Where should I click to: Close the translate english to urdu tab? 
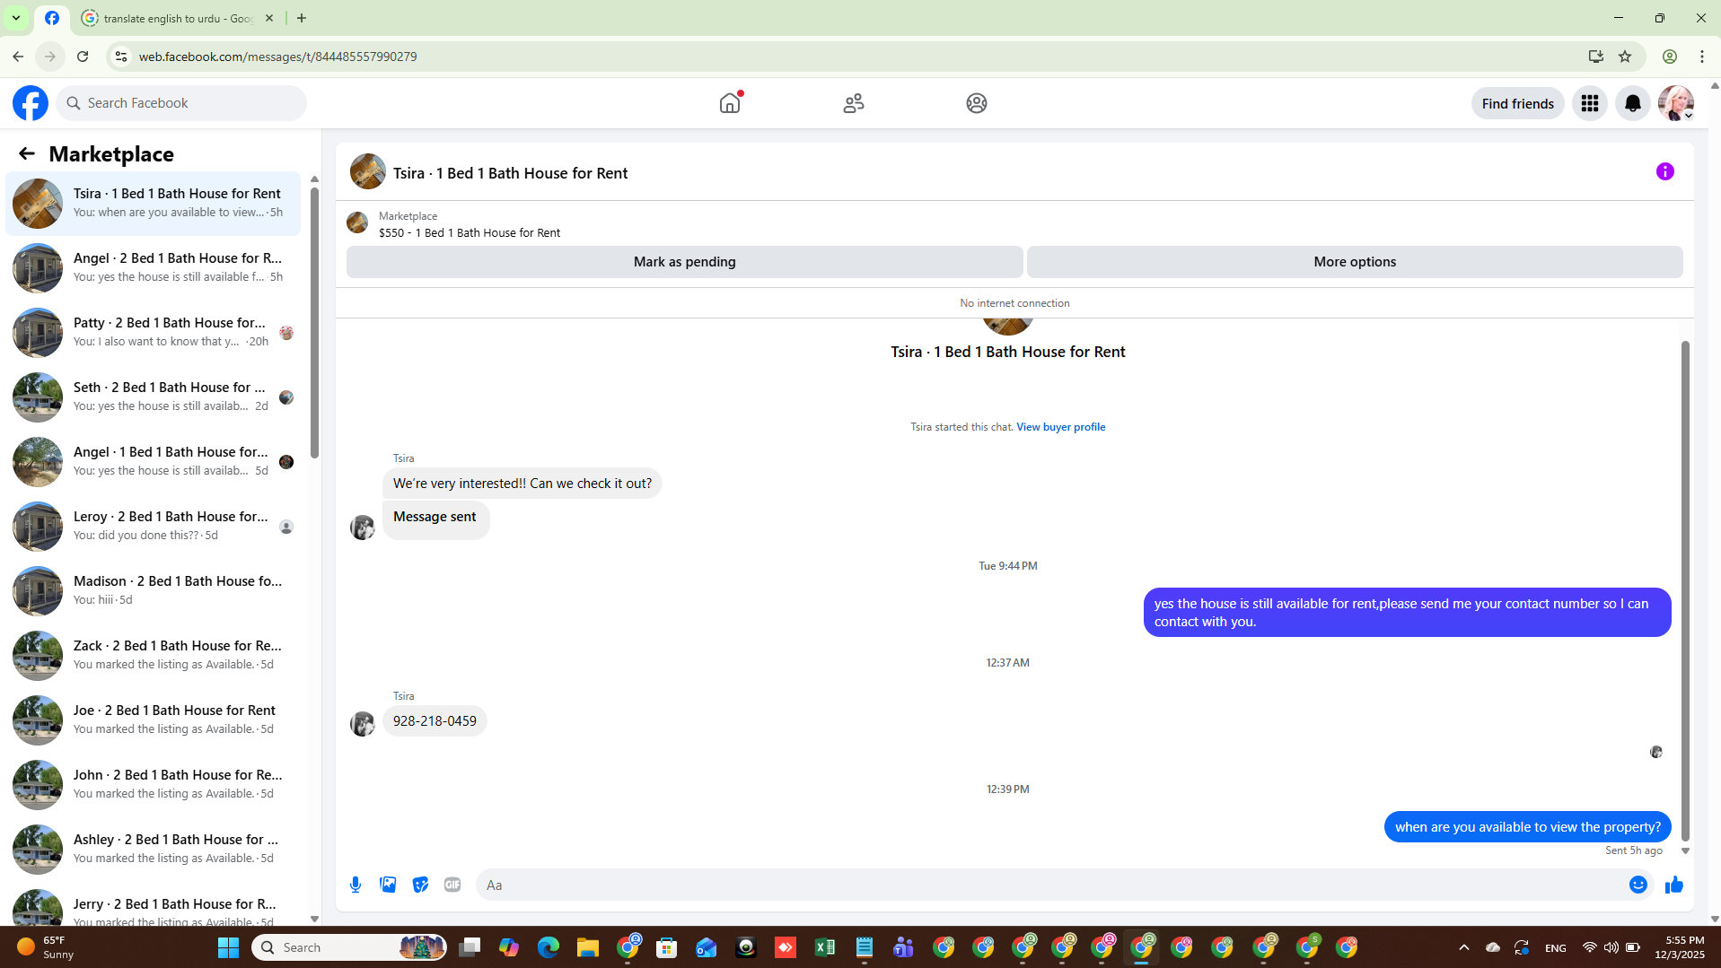(269, 18)
